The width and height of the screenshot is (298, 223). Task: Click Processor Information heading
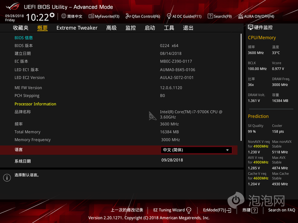[x=36, y=104]
